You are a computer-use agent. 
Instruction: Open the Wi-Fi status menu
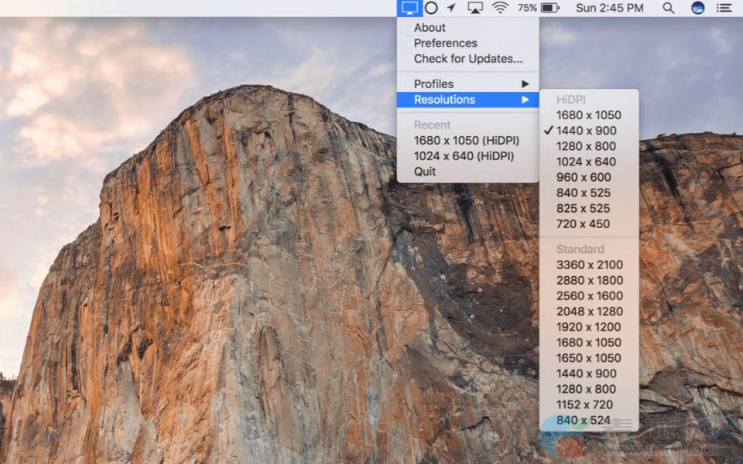click(500, 8)
